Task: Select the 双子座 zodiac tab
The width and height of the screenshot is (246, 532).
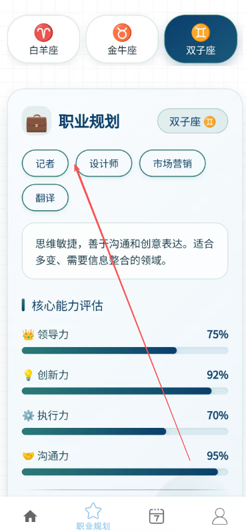Action: (201, 39)
